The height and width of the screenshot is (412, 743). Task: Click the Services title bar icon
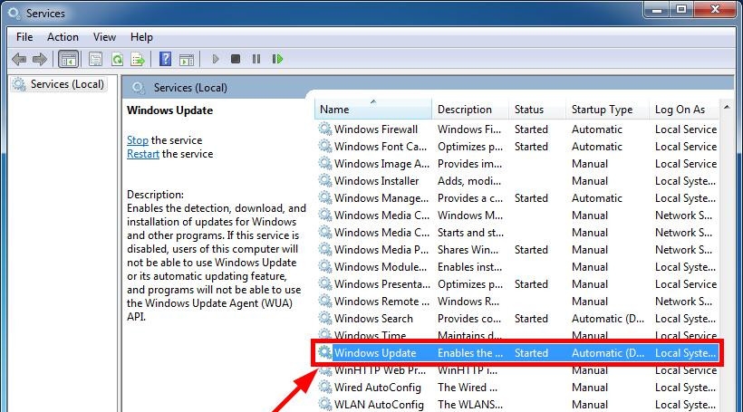coord(14,14)
